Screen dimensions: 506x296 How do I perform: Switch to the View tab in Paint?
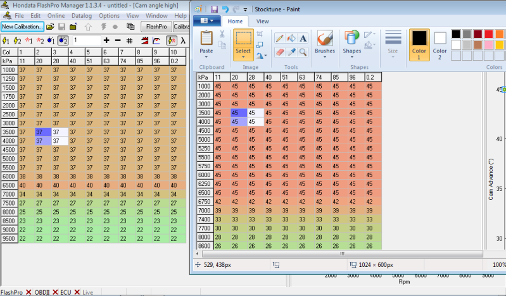coord(262,21)
